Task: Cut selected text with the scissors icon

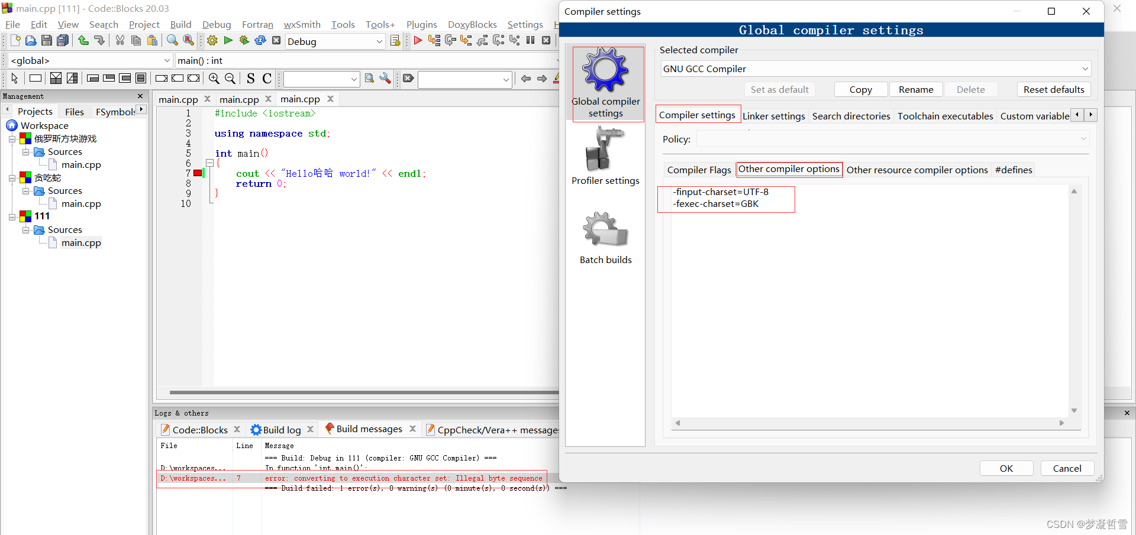Action: tap(120, 40)
